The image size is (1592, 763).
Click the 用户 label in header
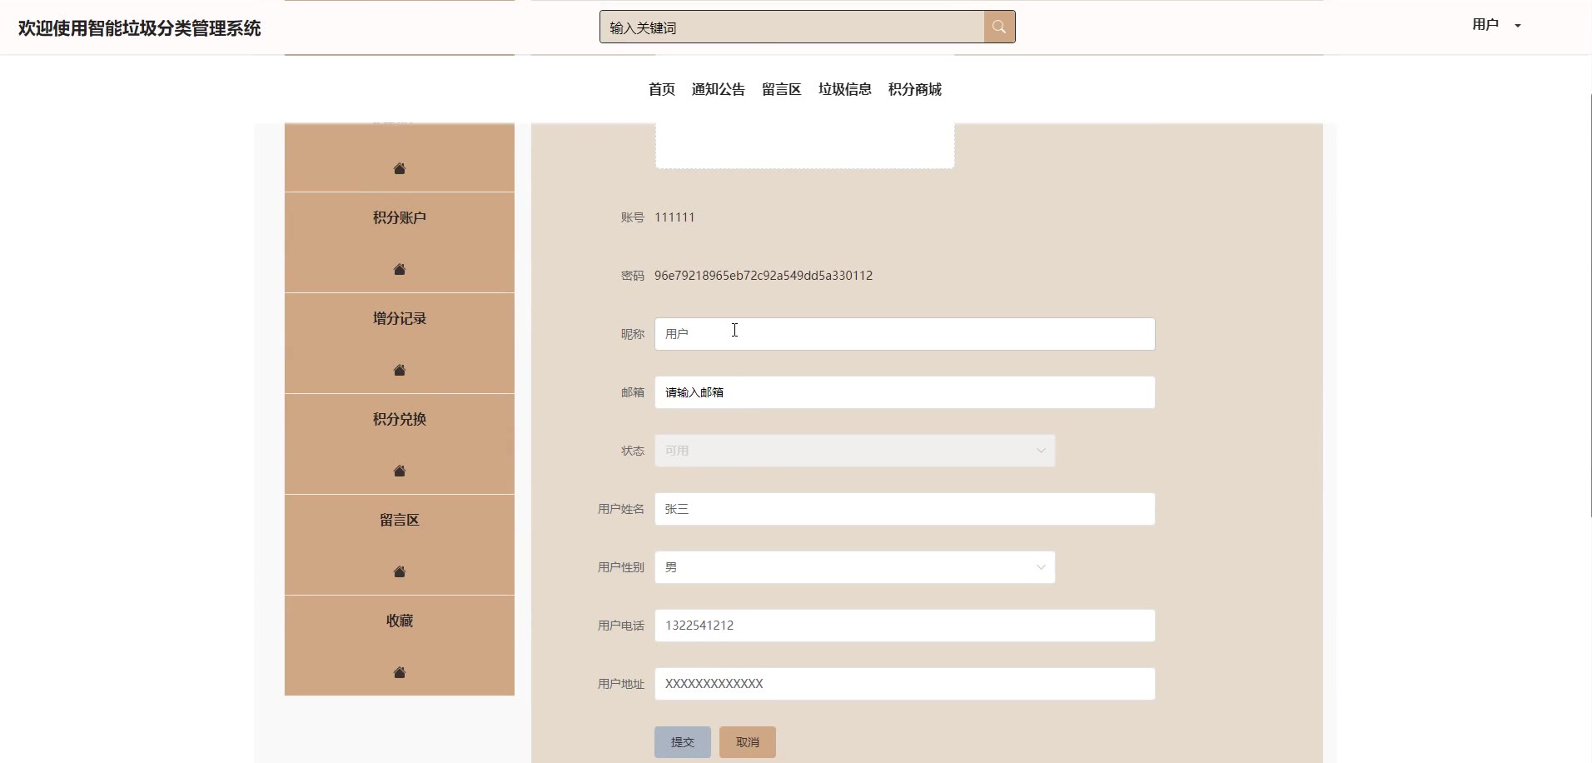point(1485,25)
